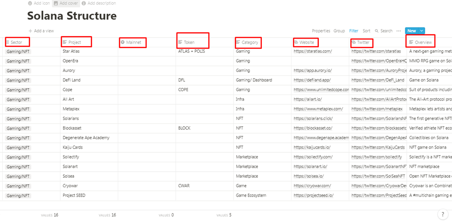Click the Solana Structure page title
Viewport: 452px width, 221px height.
(x=72, y=16)
